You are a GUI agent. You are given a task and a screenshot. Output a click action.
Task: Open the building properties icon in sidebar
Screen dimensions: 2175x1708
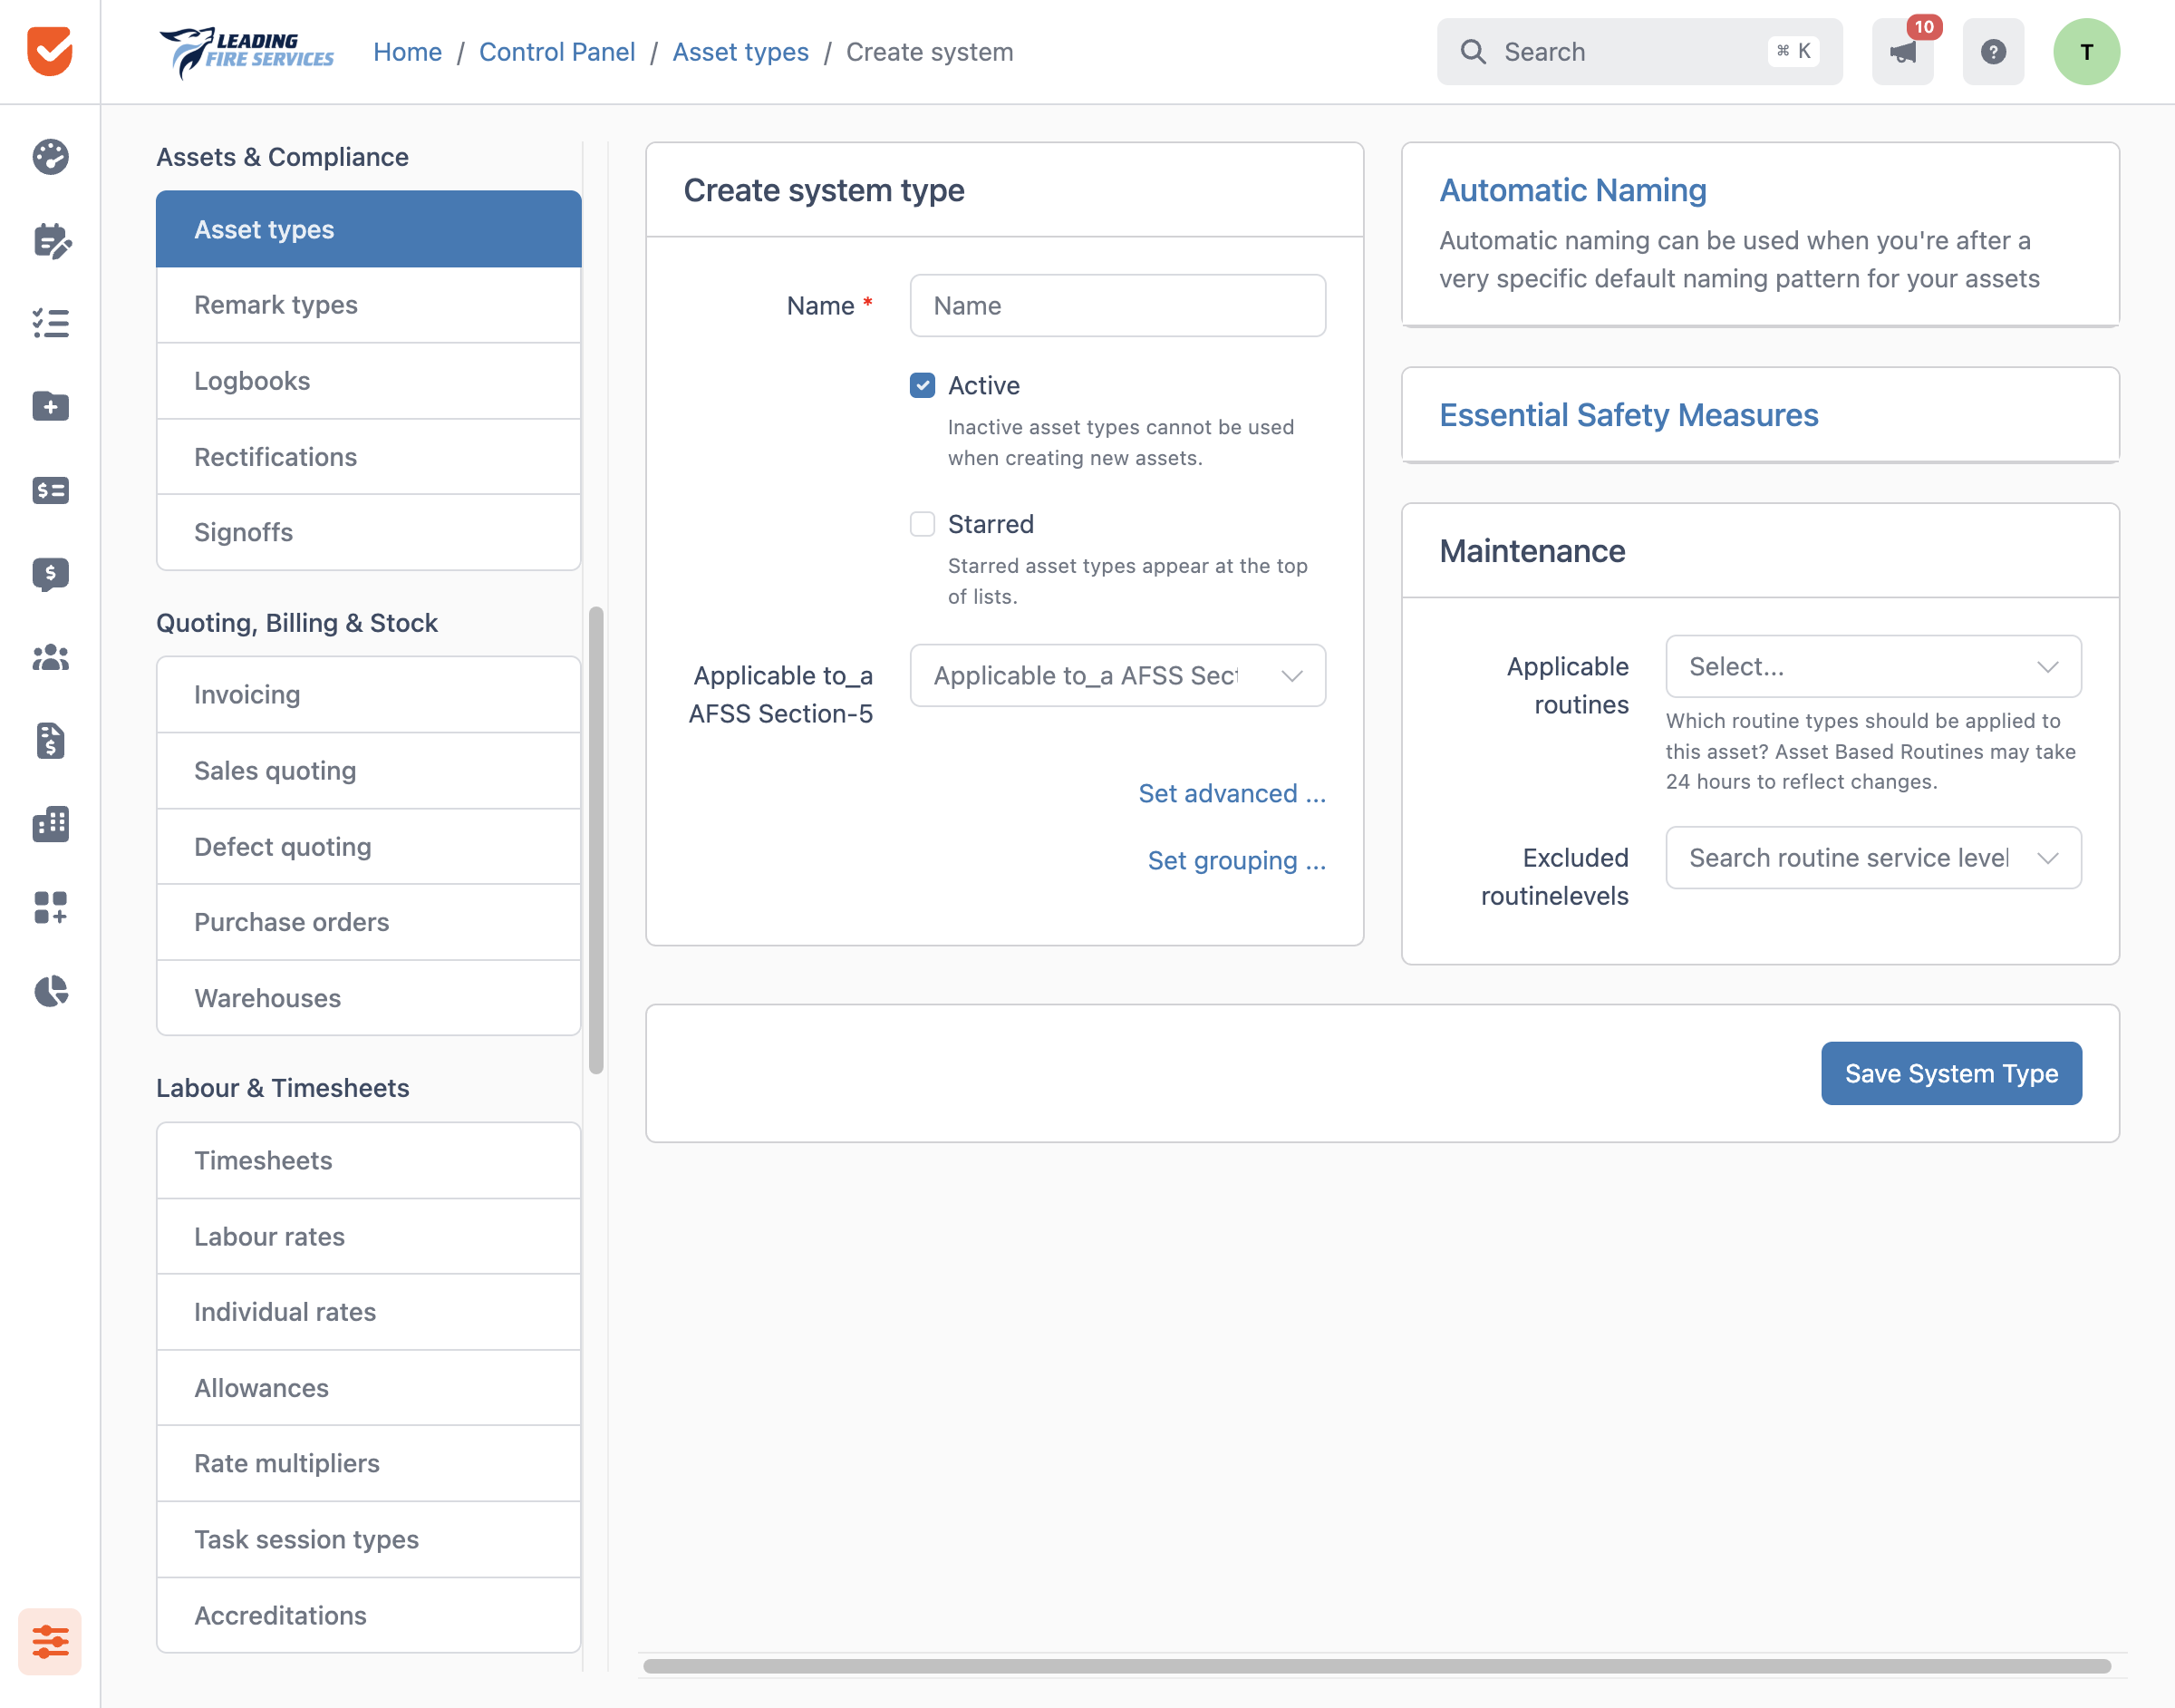[x=50, y=824]
